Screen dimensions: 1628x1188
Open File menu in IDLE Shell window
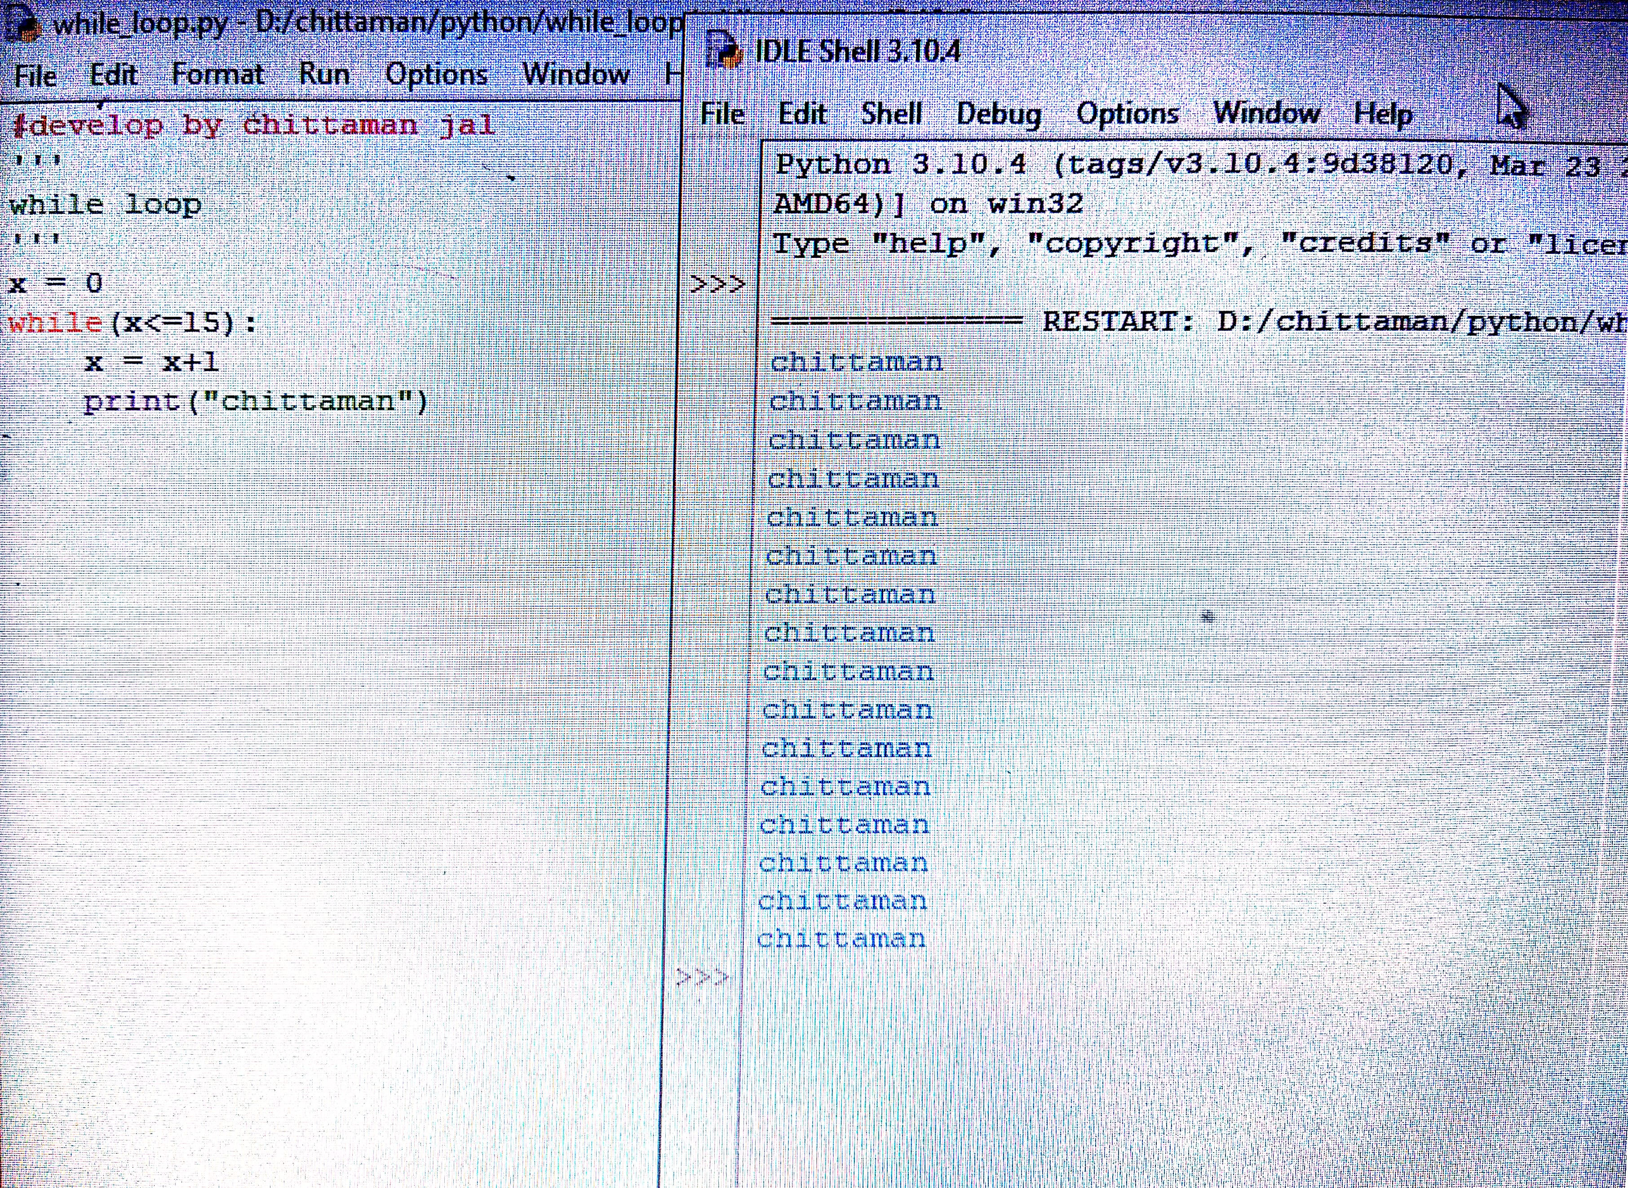click(722, 114)
